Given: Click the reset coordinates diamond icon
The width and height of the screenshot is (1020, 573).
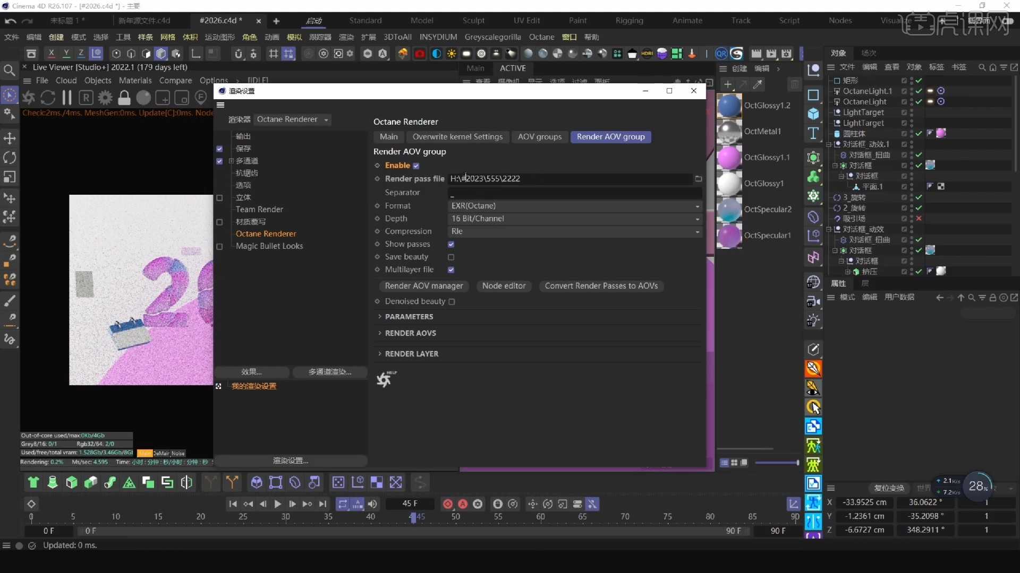Looking at the screenshot, I should click(31, 504).
